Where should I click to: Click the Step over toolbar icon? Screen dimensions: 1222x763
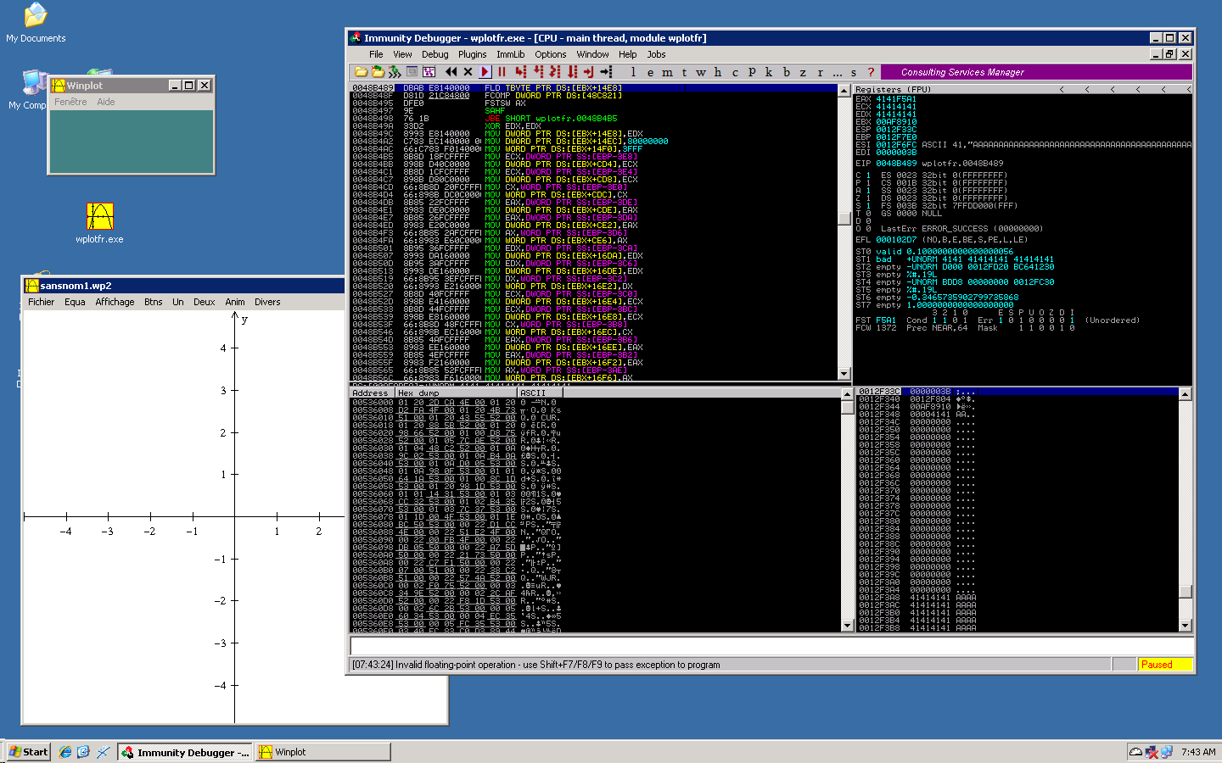point(538,72)
